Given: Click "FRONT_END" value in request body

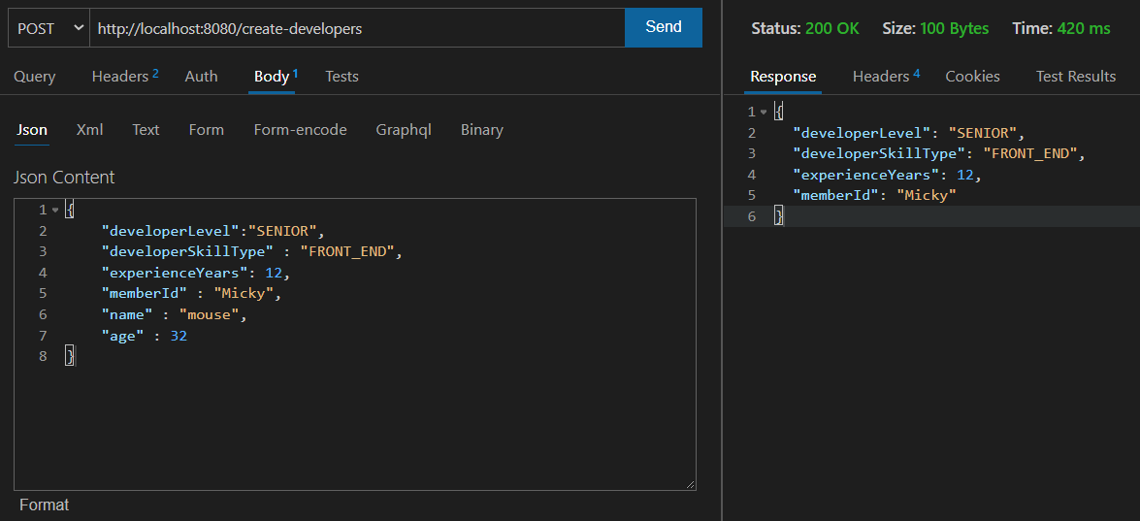Looking at the screenshot, I should (x=346, y=251).
